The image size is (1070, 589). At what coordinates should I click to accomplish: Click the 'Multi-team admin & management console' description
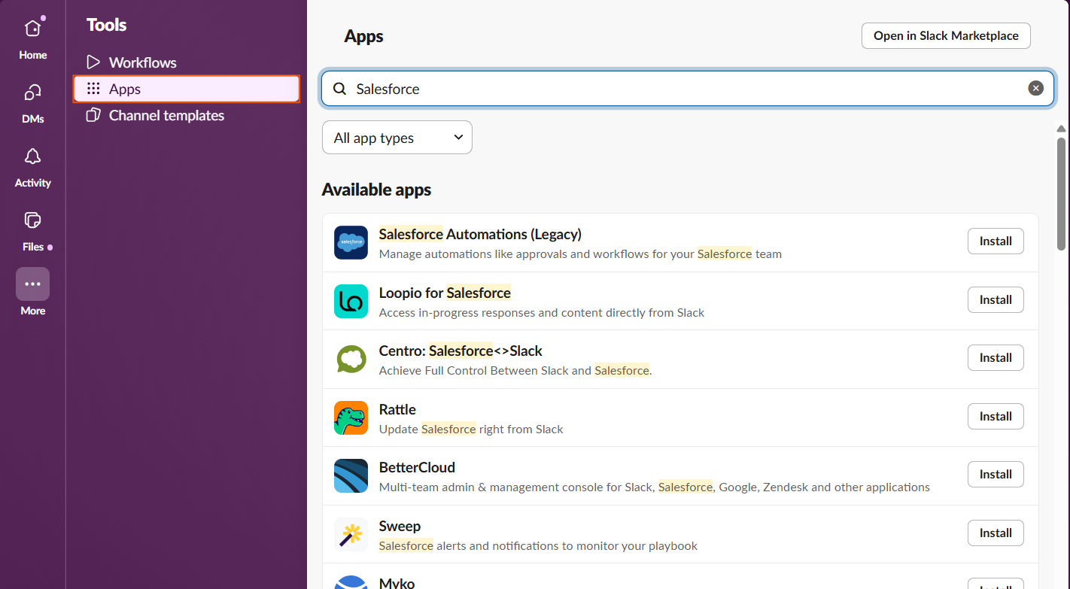coord(655,487)
